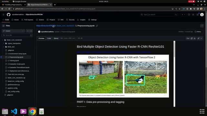Toggle Chrome side panel icon
Image resolution: width=207 pixels, height=116 pixels.
coord(198,9)
